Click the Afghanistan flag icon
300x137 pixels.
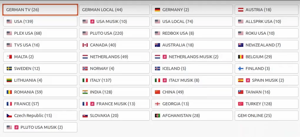[x=157, y=116]
